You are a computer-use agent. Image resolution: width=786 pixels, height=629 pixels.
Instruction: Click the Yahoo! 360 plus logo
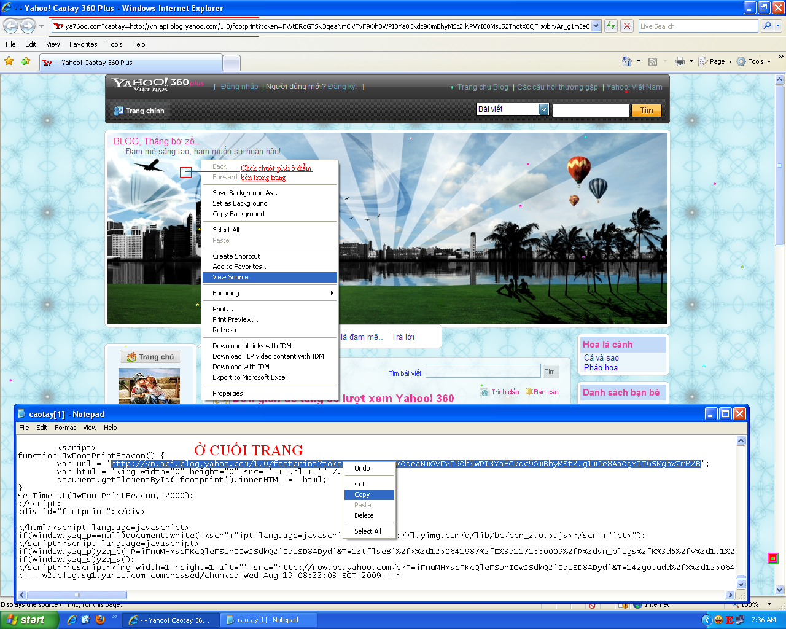click(157, 84)
